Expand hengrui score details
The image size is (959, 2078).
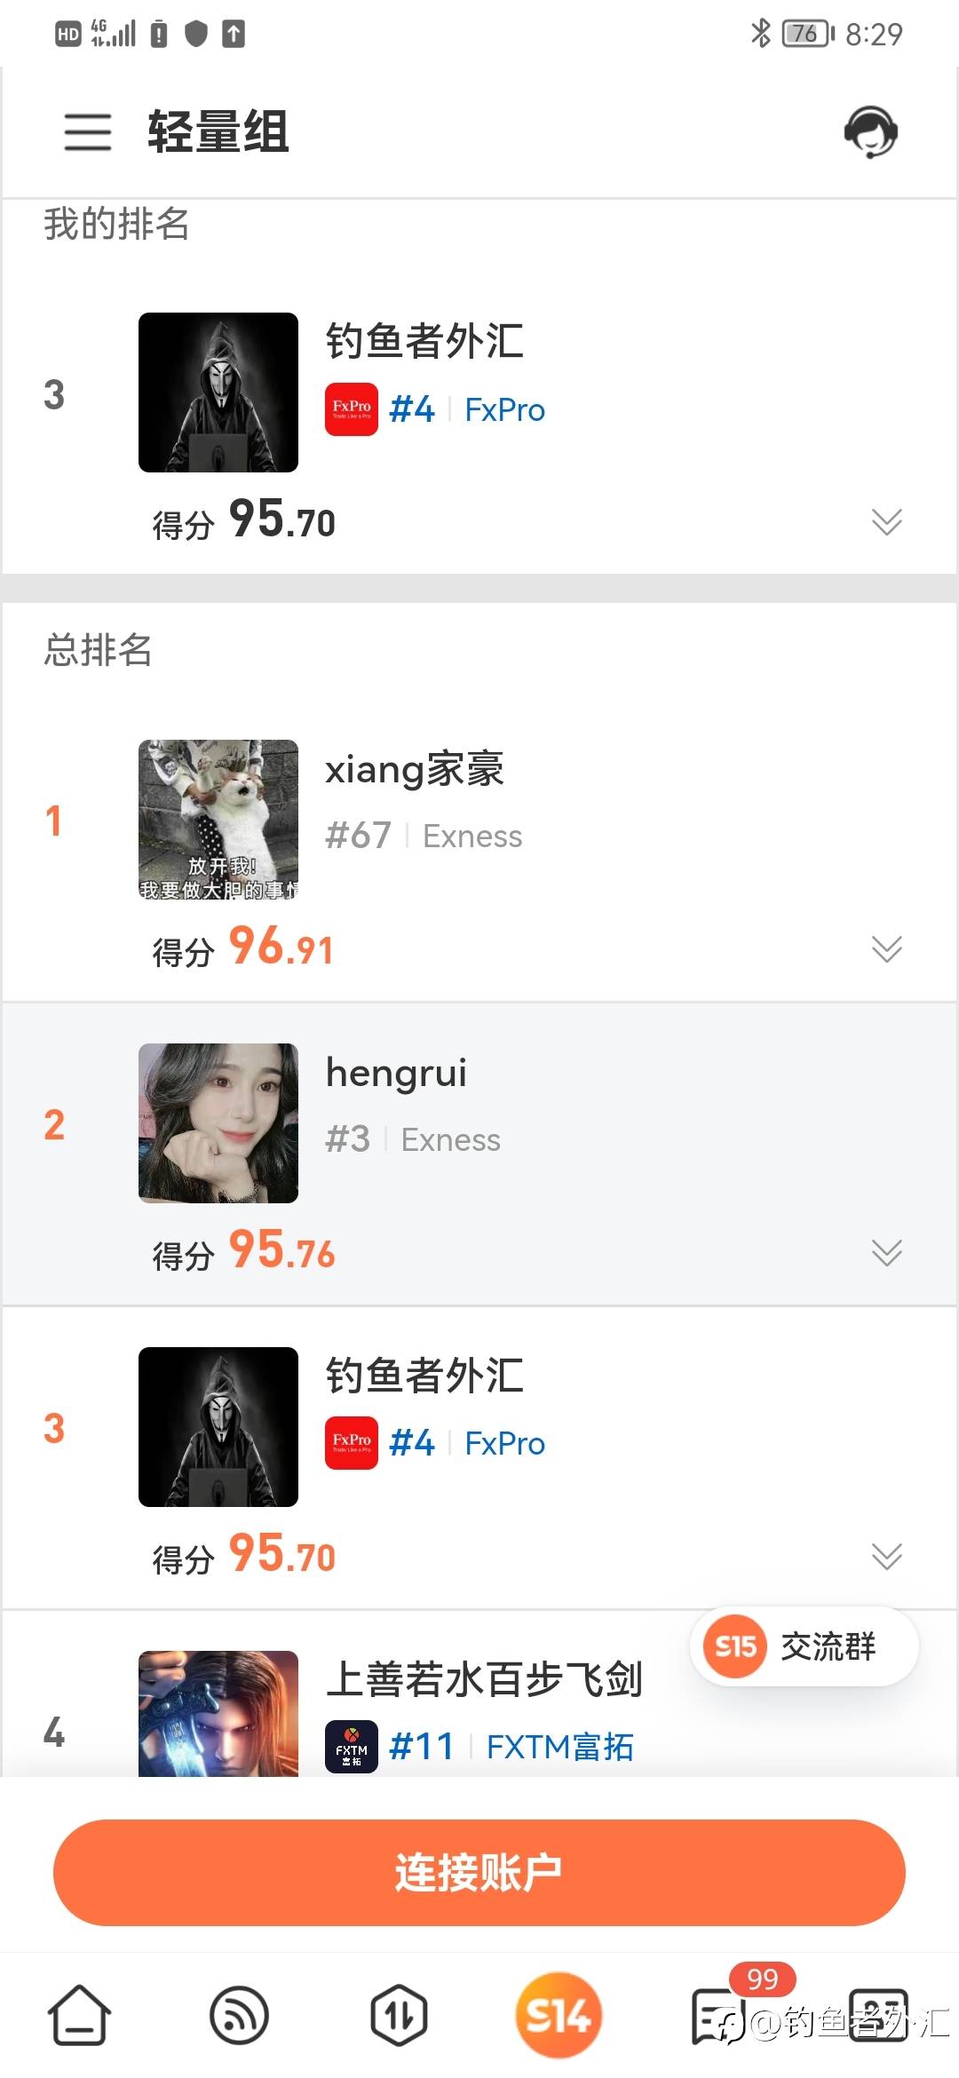point(886,1252)
